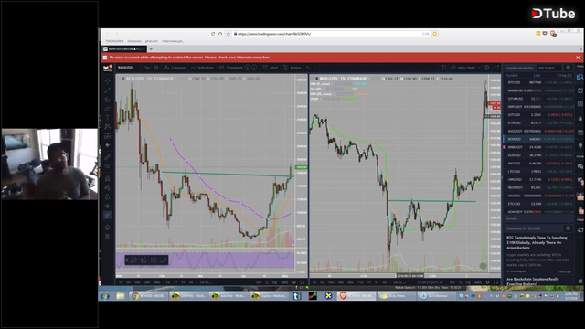
Task: Open the chat bubbles sidebar icon
Action: 580,166
